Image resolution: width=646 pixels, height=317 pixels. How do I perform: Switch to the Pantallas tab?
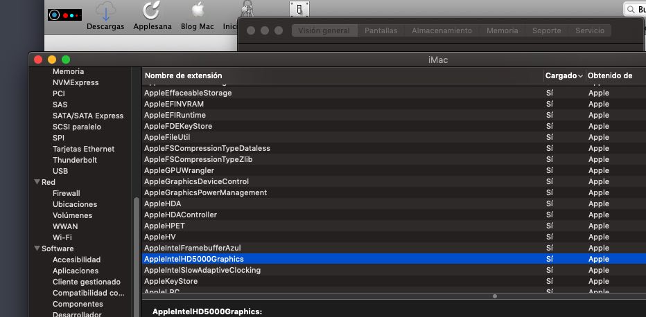click(381, 31)
